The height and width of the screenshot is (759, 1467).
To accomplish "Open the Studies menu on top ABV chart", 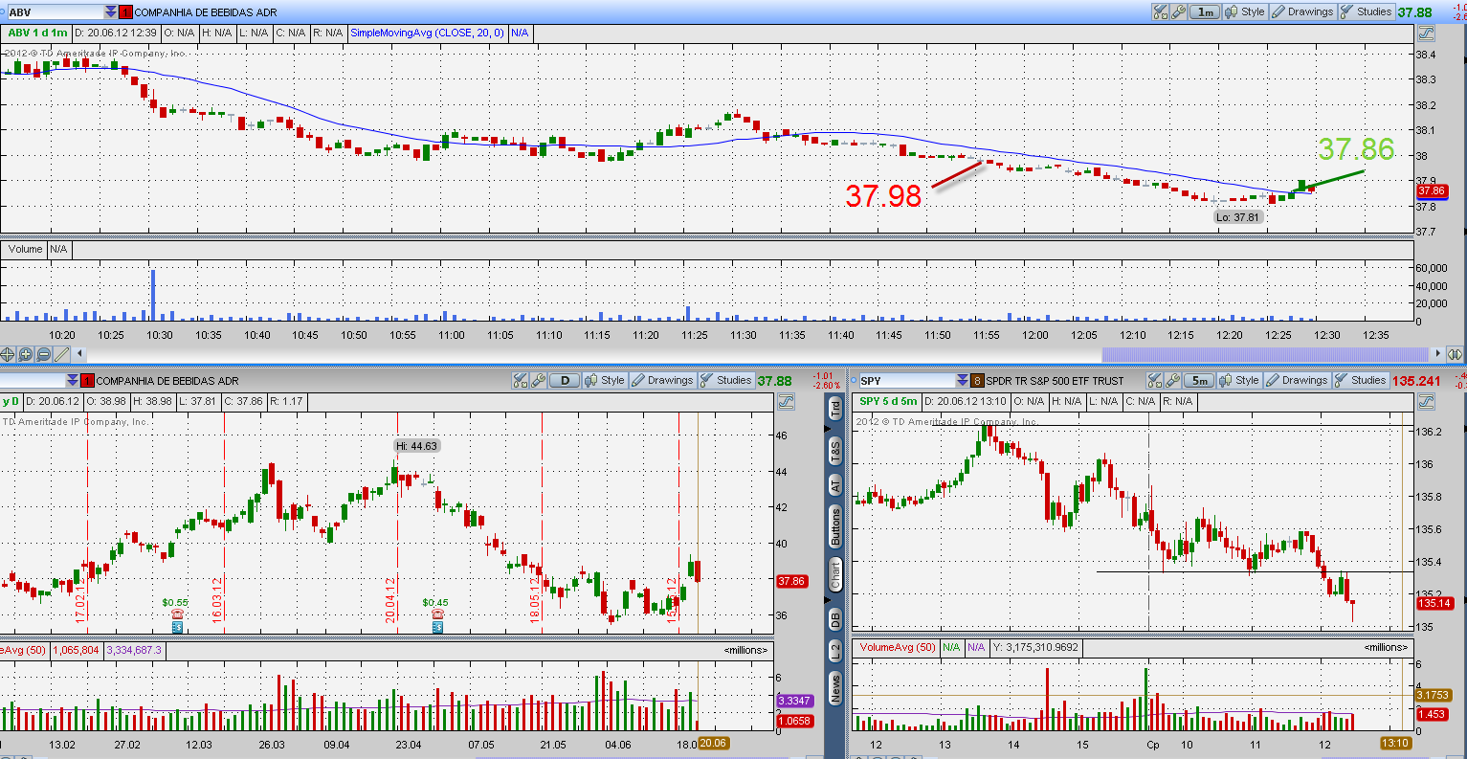I will [x=1366, y=12].
